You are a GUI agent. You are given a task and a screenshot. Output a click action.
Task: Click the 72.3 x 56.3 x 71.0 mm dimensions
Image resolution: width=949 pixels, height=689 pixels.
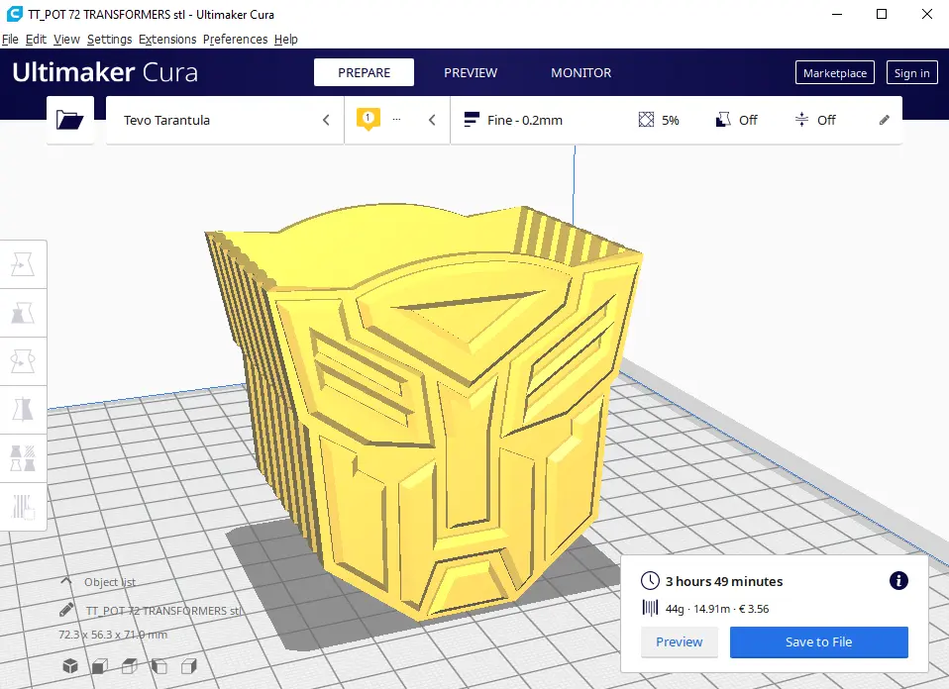(113, 635)
